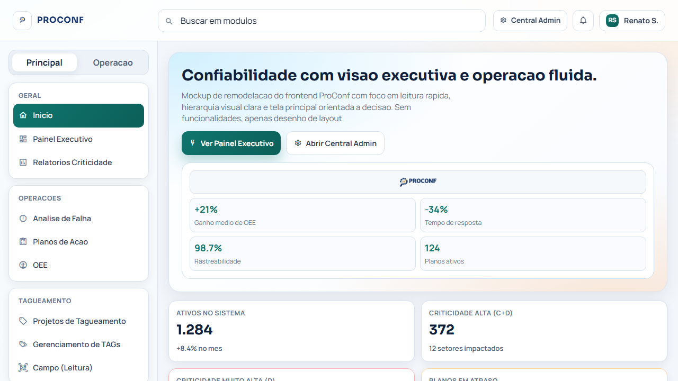
Task: Select the Campo (Leitura) QR code icon
Action: (x=22, y=367)
